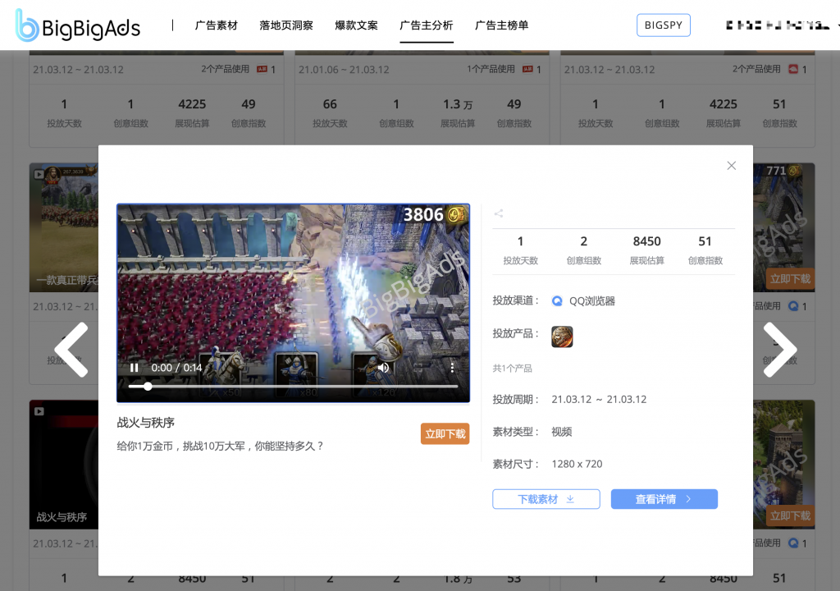Click the video icon on the black background card
Screen dimensions: 840x591
[39, 411]
